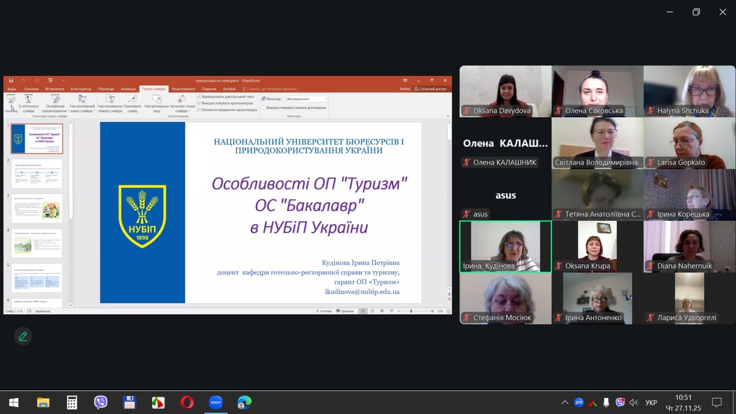
Task: Enable 'Використовувати режим доповідача' checkbox
Action: click(x=263, y=107)
